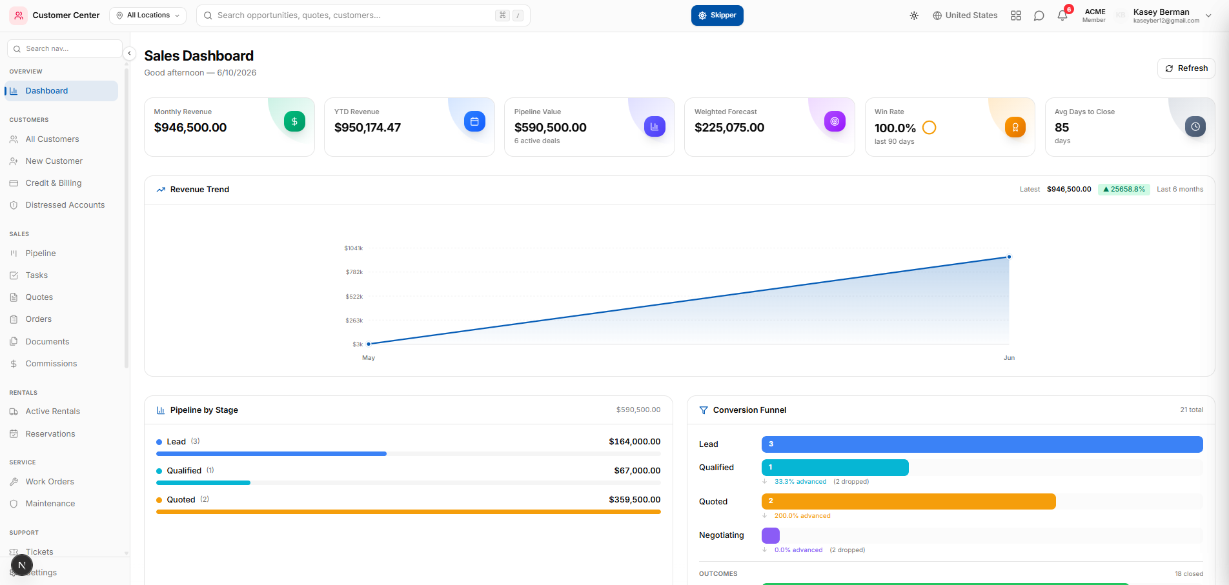Click the Customer Center logo icon

pos(18,15)
